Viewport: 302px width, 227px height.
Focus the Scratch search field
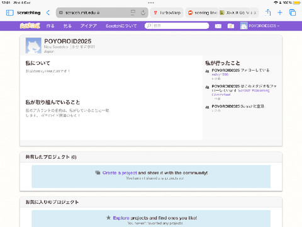(x=177, y=26)
